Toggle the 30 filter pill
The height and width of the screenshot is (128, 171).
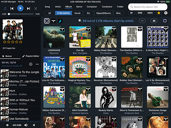131,13
